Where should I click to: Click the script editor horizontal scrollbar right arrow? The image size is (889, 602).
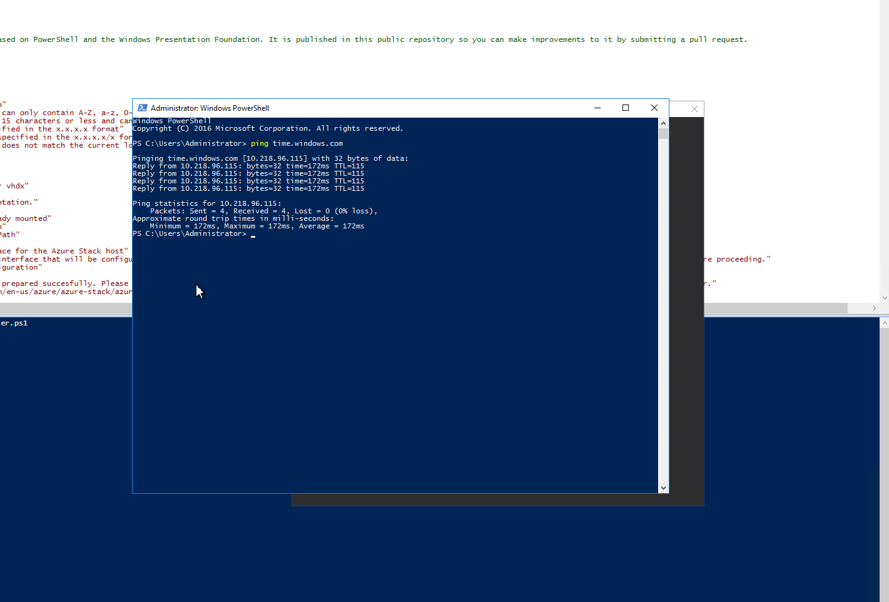(x=874, y=308)
